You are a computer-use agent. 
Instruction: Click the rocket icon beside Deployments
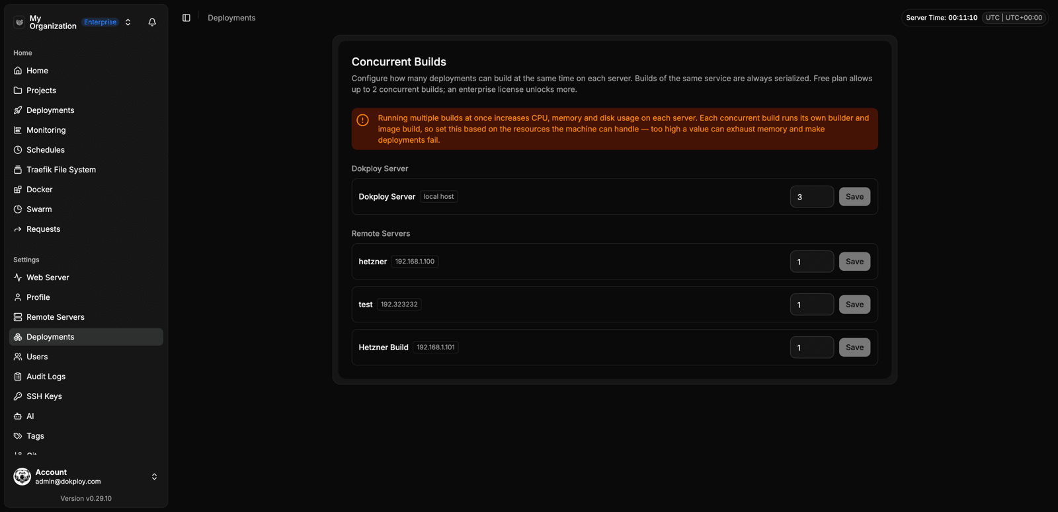tap(18, 110)
